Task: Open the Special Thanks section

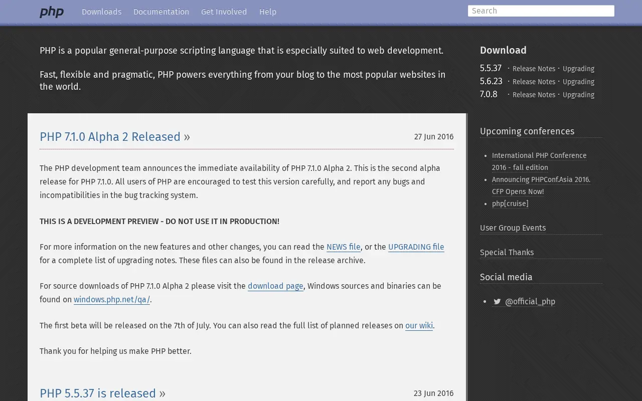Action: pyautogui.click(x=507, y=252)
